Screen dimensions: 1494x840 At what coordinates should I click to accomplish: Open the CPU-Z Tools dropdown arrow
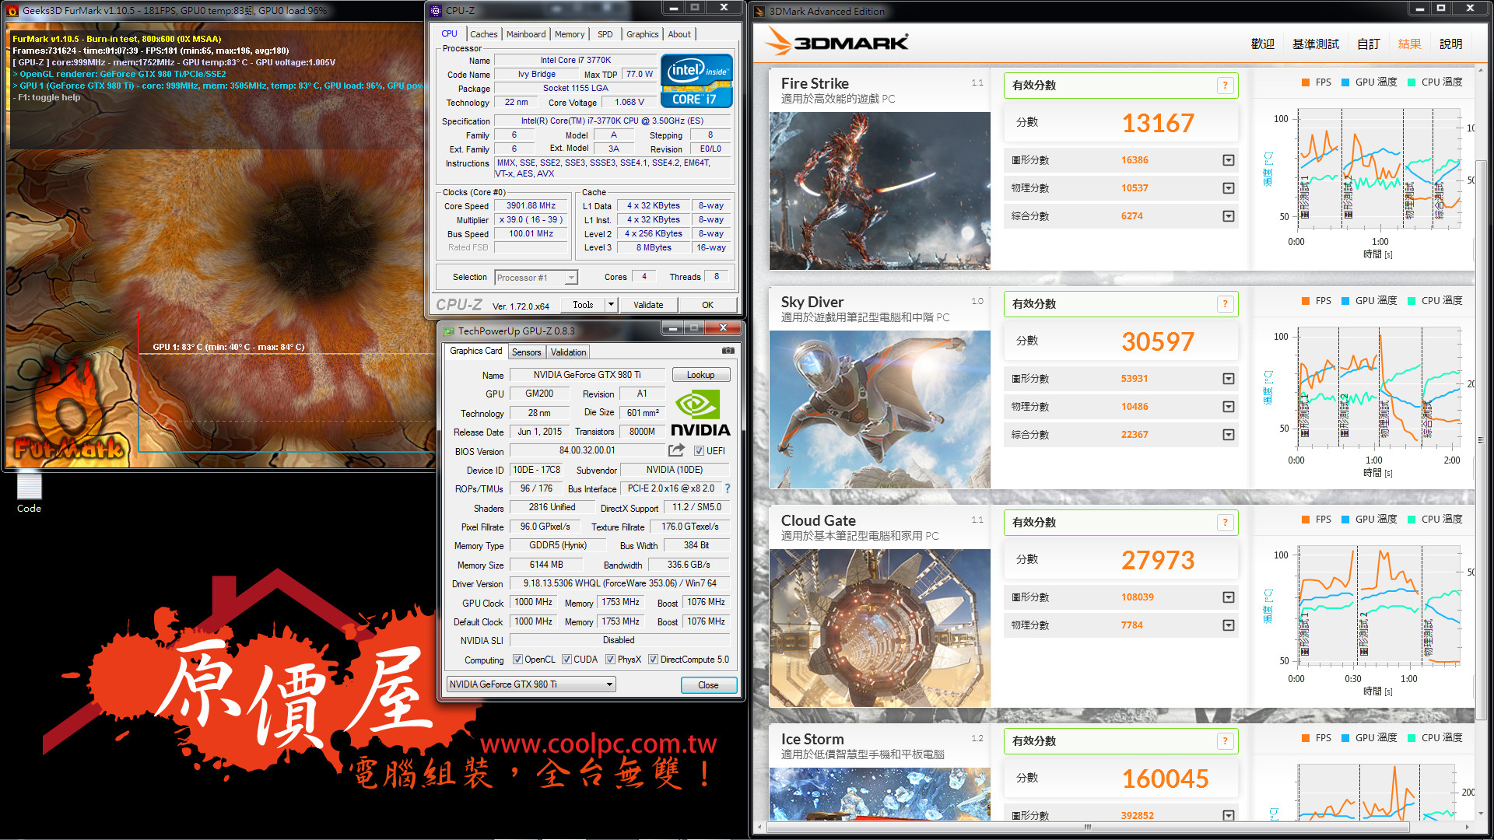pos(611,305)
